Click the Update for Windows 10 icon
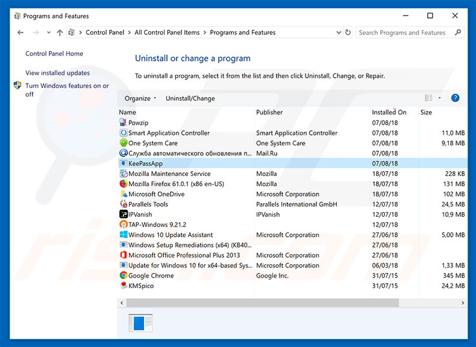476x347 pixels. 124,265
